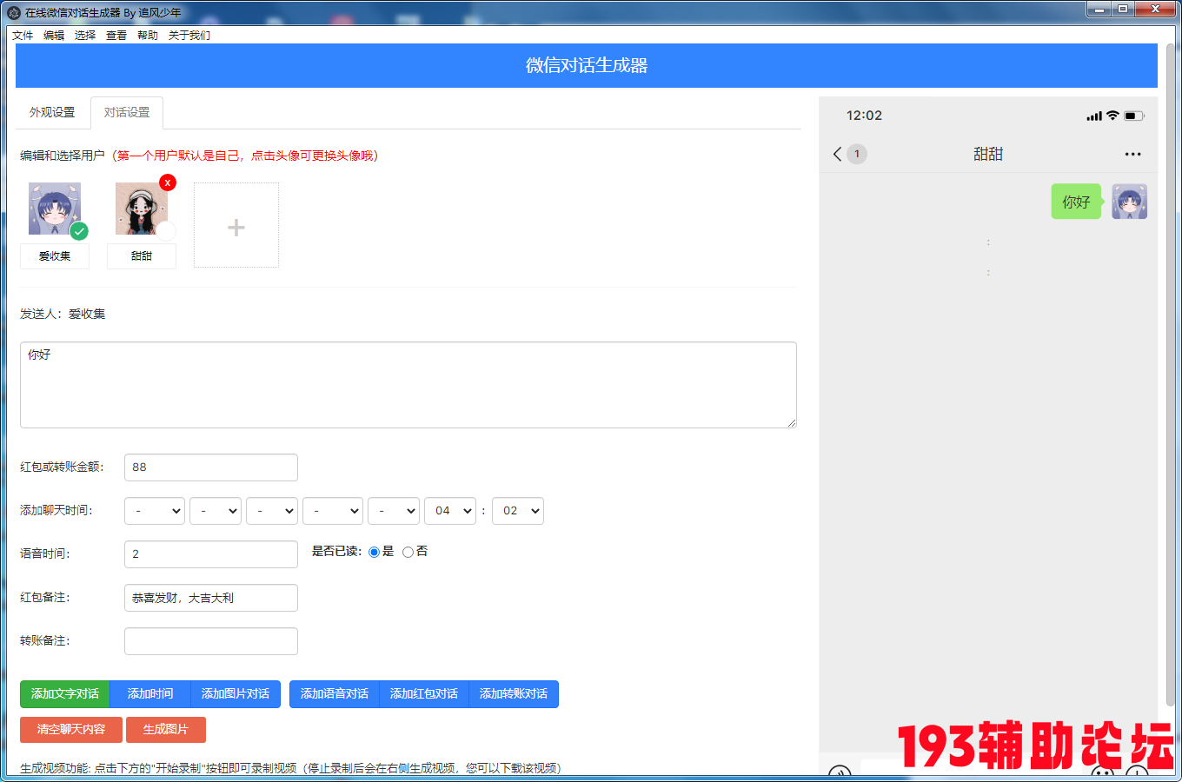Click 生成图片 button

(166, 730)
